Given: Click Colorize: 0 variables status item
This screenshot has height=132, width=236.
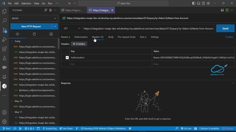Looking at the screenshot, I should [209, 128].
